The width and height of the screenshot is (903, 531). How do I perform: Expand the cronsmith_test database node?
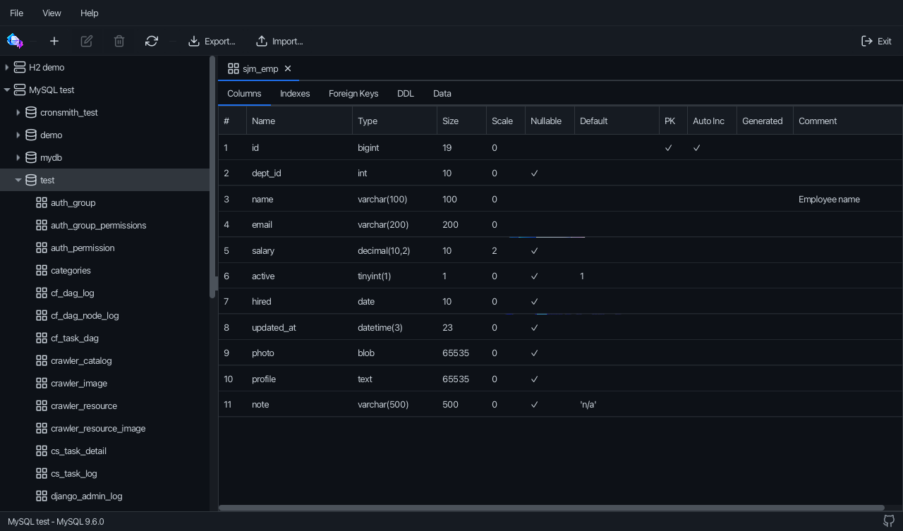pos(18,112)
